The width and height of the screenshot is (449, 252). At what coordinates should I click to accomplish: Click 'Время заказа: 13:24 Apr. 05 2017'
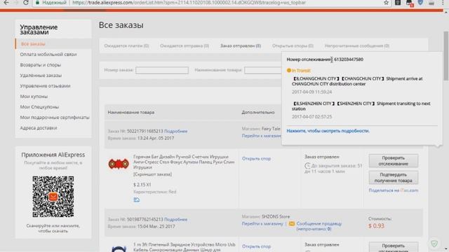tap(141, 139)
